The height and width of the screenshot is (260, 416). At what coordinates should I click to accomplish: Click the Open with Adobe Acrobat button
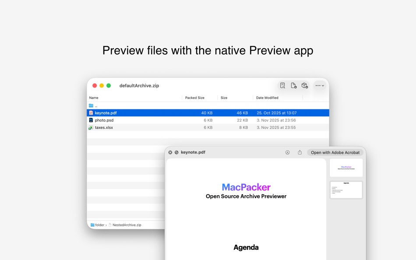(335, 152)
